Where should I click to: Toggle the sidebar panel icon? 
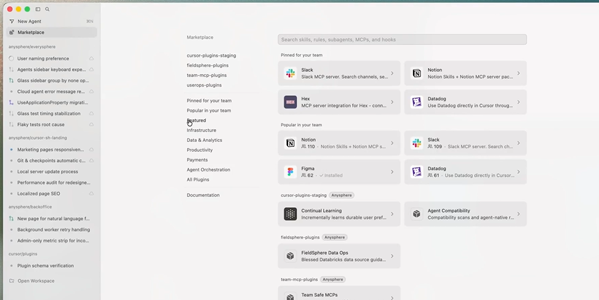pos(38,9)
